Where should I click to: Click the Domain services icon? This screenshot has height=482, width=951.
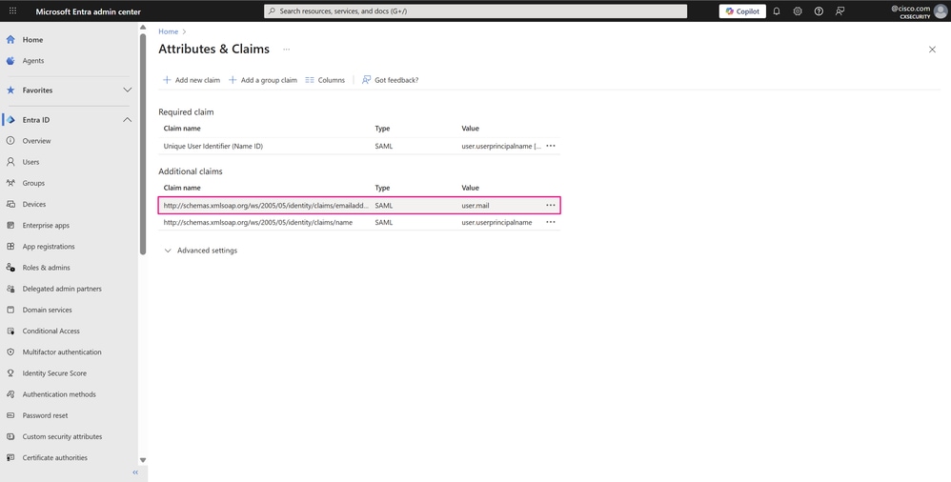tap(10, 310)
